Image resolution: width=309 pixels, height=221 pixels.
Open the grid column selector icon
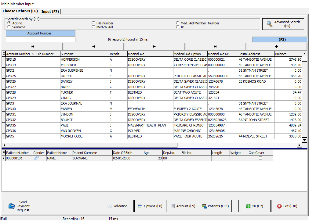click(4, 54)
